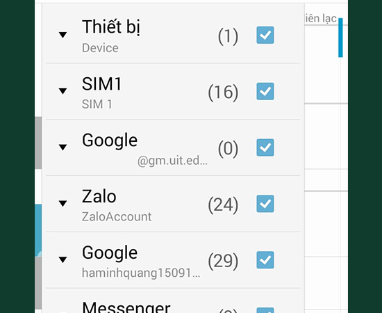Image resolution: width=382 pixels, height=313 pixels.
Task: Open the haminhquang15091 Google account entry
Action: (x=141, y=273)
